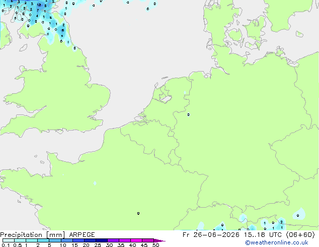The image size is (319, 247).
Task: Choose the 25–30 mm navy legend swatch
Action: point(101,240)
